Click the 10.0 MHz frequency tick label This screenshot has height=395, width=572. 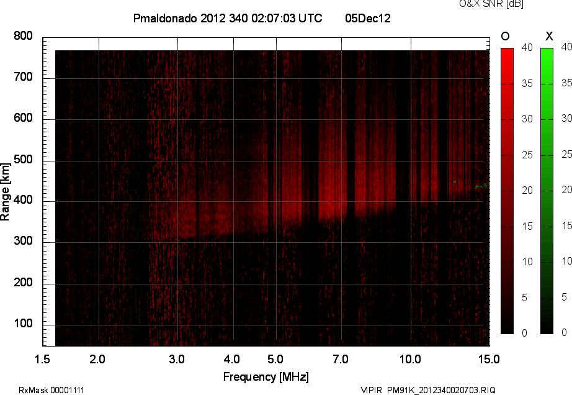[x=410, y=359]
